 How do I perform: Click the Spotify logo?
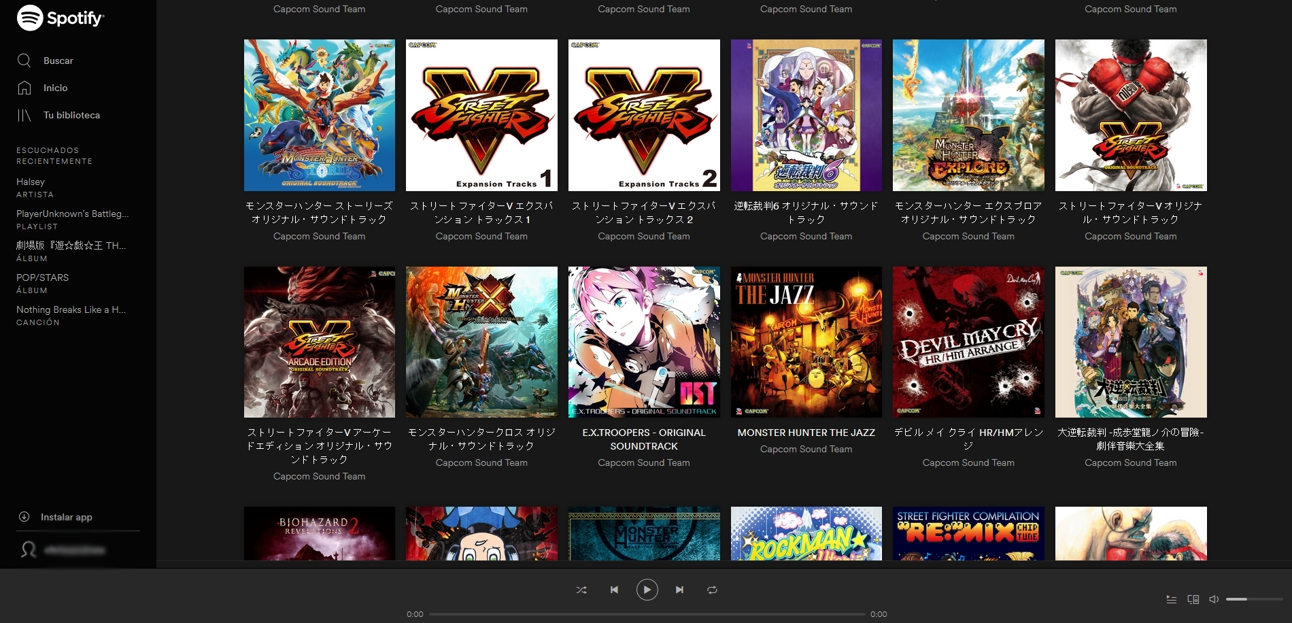click(61, 18)
